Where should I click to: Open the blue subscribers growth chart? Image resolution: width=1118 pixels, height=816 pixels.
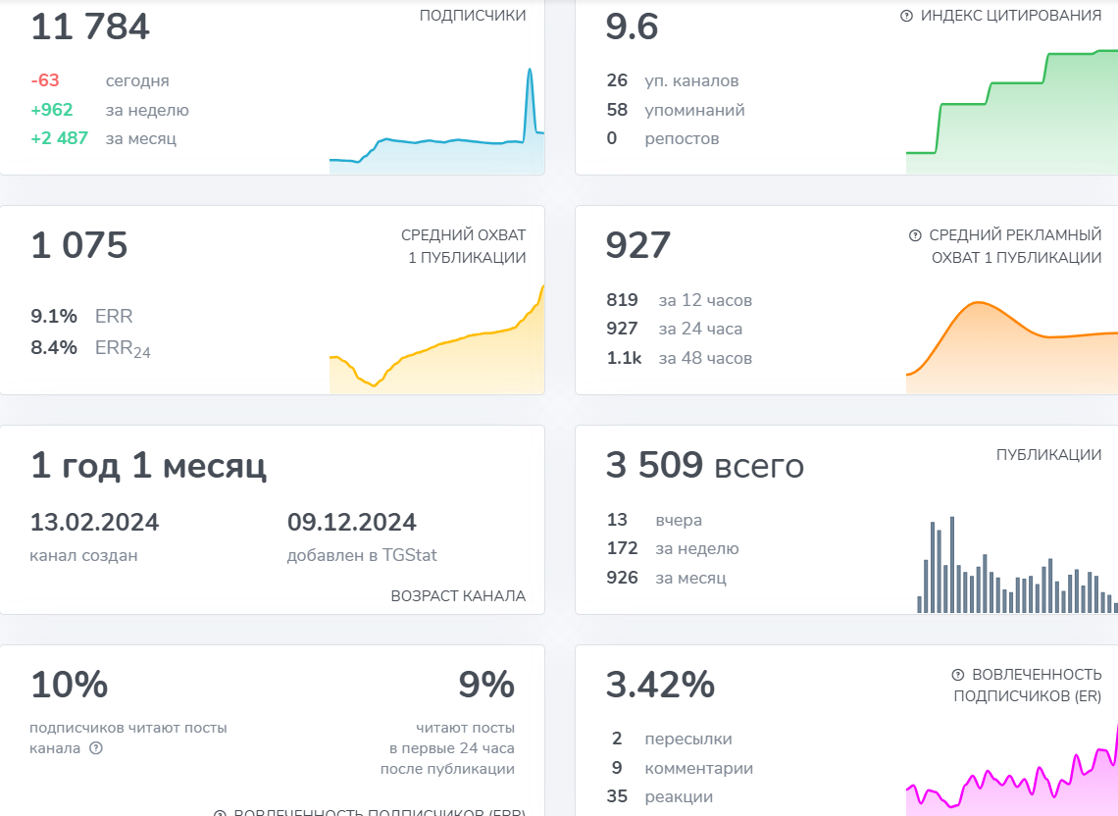click(436, 122)
